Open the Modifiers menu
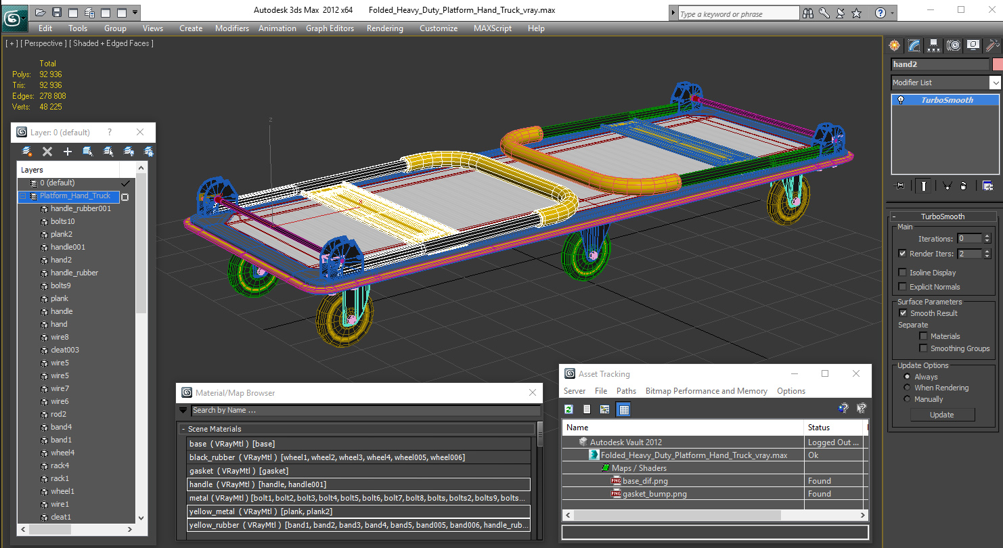The image size is (1003, 548). [x=232, y=28]
